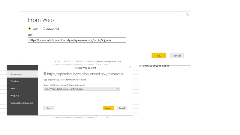Image resolution: width=240 pixels, height=135 pixels.
Task: Cancel the Access Web content dialog
Action: click(x=122, y=108)
